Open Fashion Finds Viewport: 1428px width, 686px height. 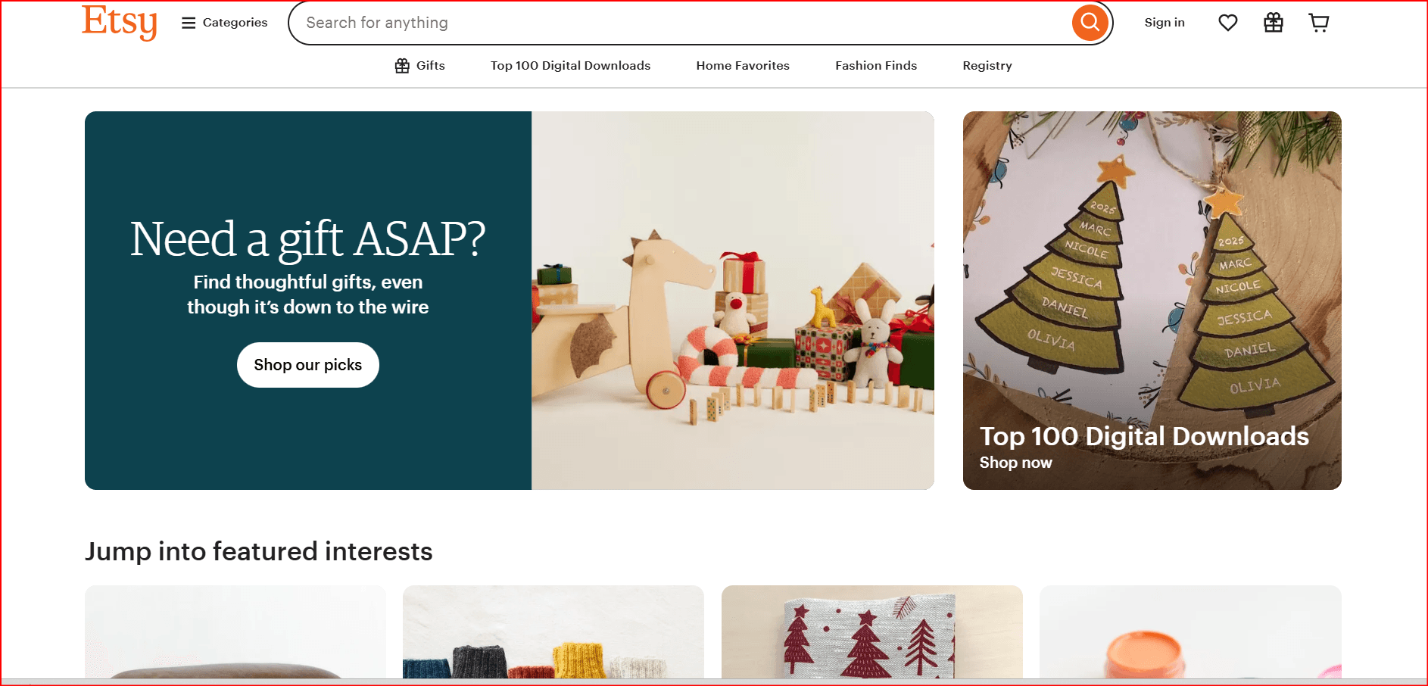point(876,66)
